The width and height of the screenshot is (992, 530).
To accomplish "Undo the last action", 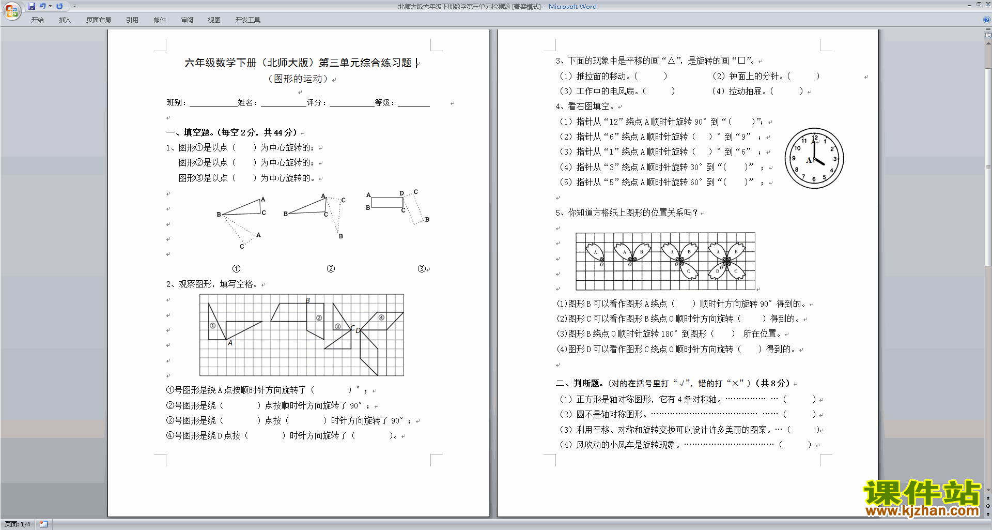I will [x=43, y=6].
